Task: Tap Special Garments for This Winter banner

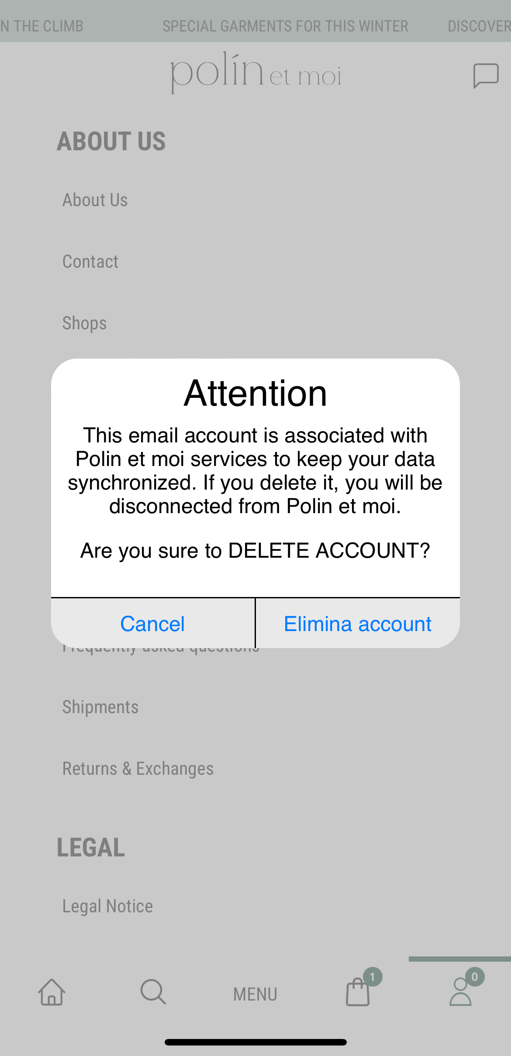Action: click(286, 26)
